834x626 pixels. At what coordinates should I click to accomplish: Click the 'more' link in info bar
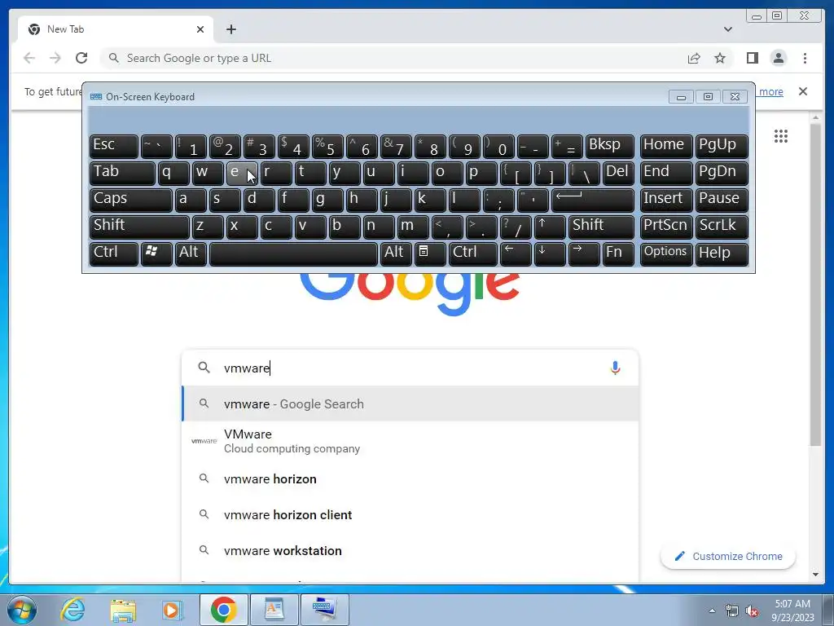click(x=770, y=91)
